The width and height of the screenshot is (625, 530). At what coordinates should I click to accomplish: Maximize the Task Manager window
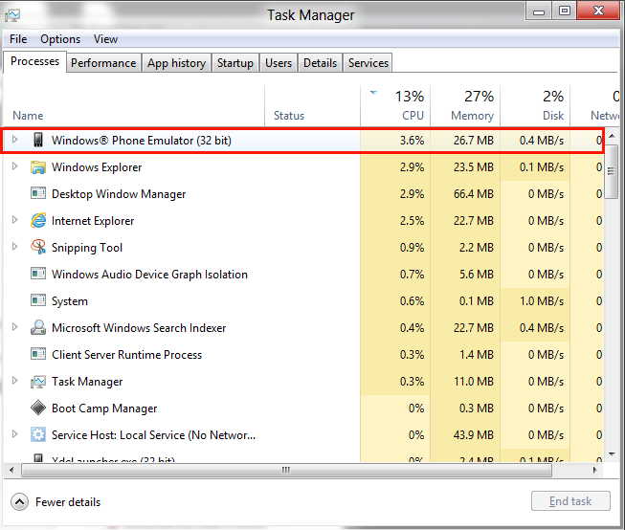(565, 11)
